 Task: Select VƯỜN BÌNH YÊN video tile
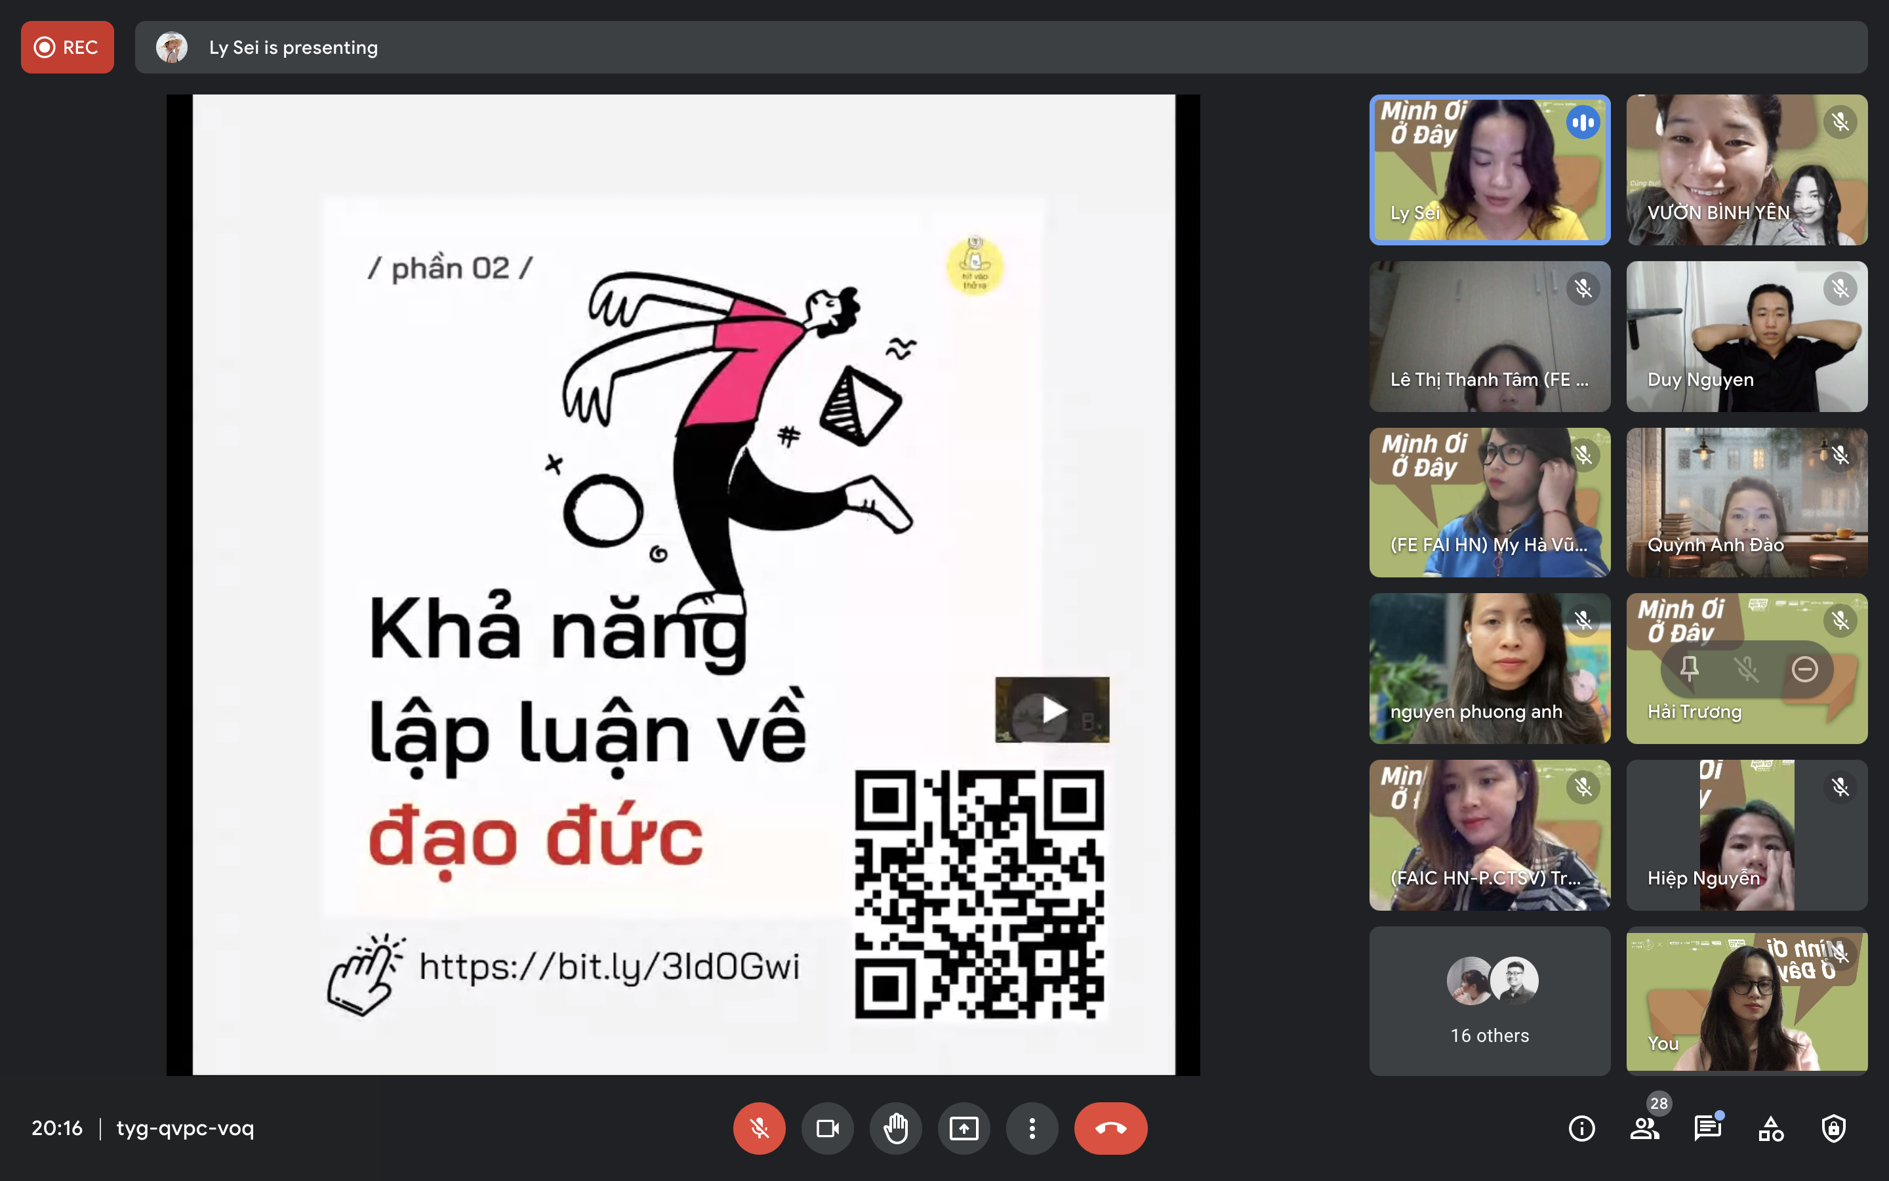point(1747,169)
